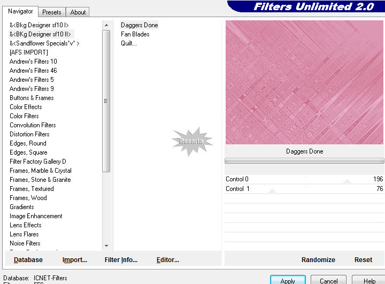Click the Control 1 slider handle
Viewport: 385px width, 284px height.
(272, 191)
